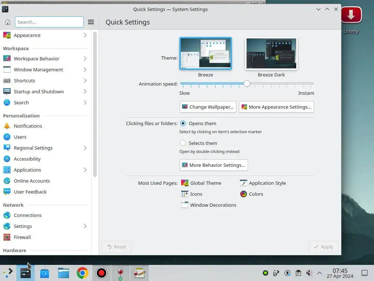The height and width of the screenshot is (281, 374).
Task: Click the Appearance sidebar icon
Action: [x=7, y=35]
